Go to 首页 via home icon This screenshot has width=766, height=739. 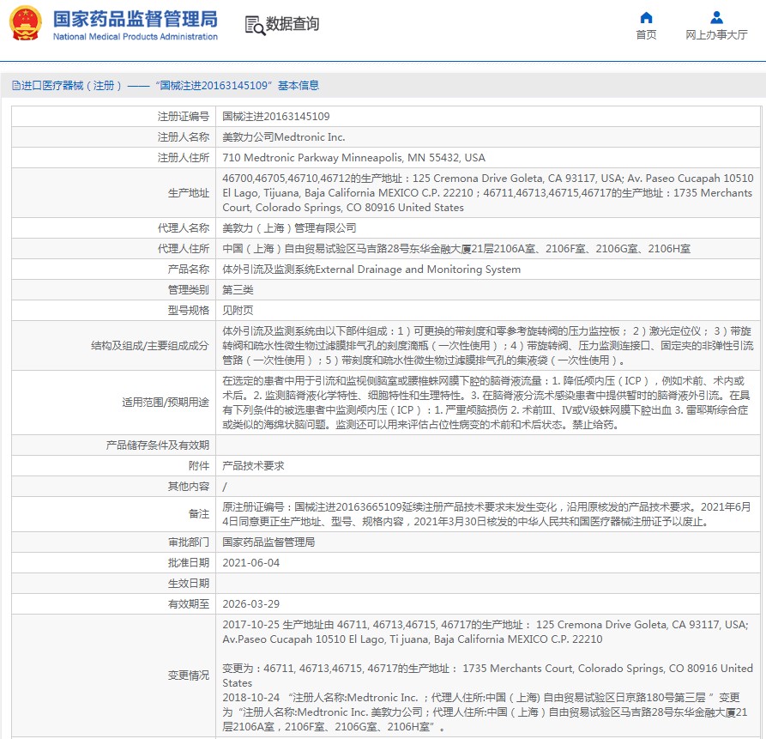click(646, 17)
